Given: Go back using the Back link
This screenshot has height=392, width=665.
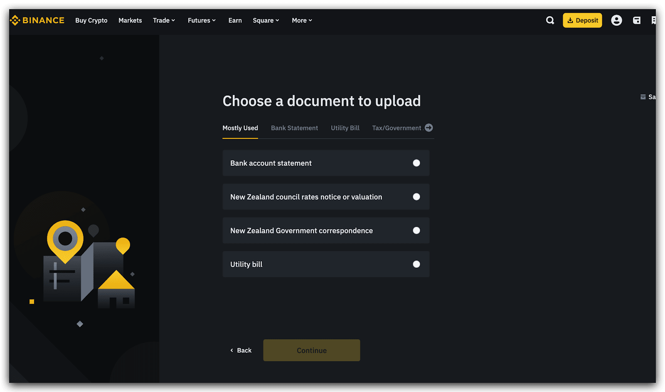Looking at the screenshot, I should click(241, 350).
